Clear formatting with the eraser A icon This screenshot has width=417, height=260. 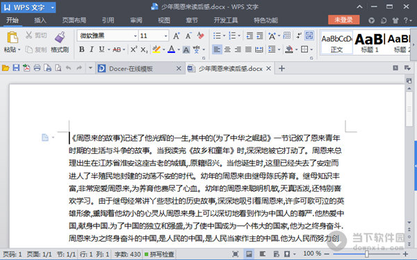[x=201, y=35]
